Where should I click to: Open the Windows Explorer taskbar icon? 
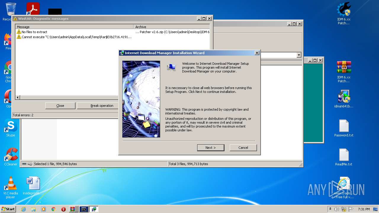click(33, 209)
